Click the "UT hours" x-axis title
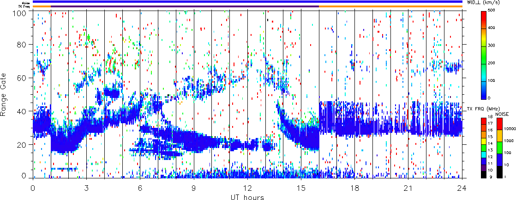The height and width of the screenshot is (200, 516). coord(247,197)
